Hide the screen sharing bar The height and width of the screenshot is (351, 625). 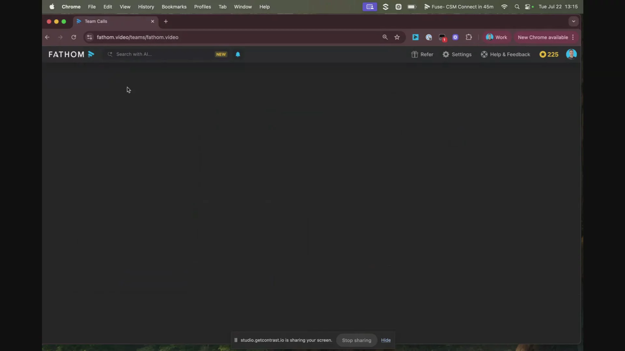tap(386, 340)
